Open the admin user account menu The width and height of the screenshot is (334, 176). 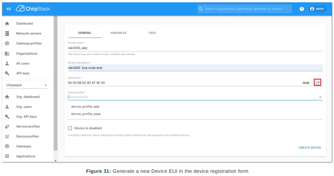pyautogui.click(x=317, y=9)
